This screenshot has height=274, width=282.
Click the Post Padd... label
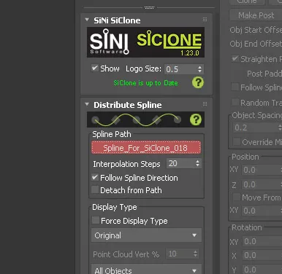[264, 74]
